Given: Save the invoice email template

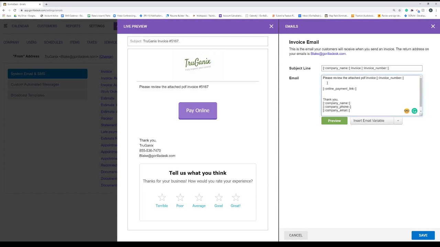Looking at the screenshot, I should click(423, 235).
